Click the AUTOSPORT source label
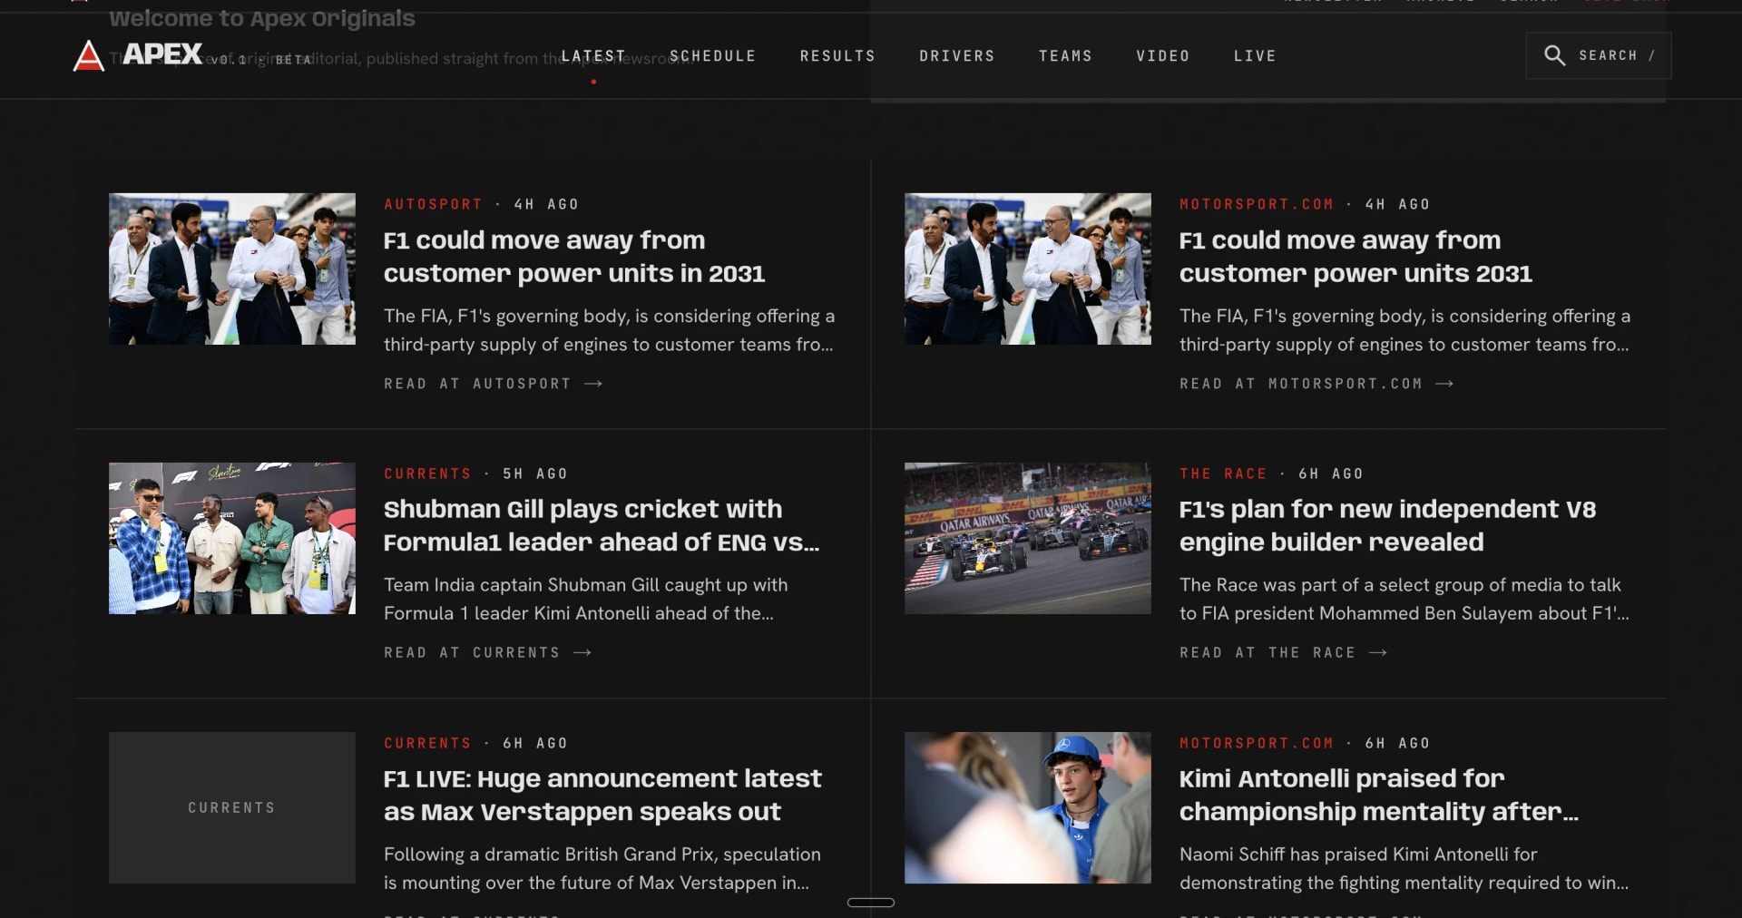The height and width of the screenshot is (918, 1742). click(x=433, y=204)
